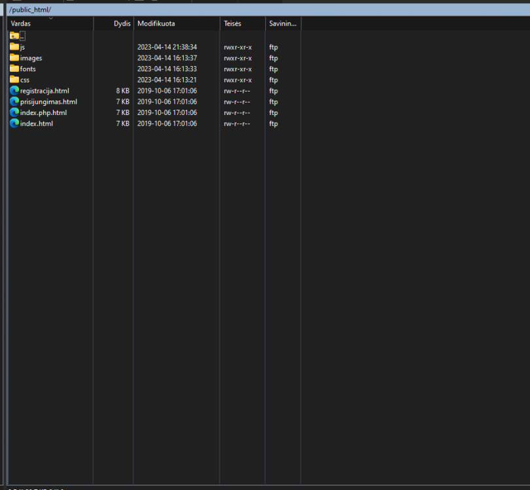Click the images folder icon
Screen dimensions: 530x490
click(14, 58)
